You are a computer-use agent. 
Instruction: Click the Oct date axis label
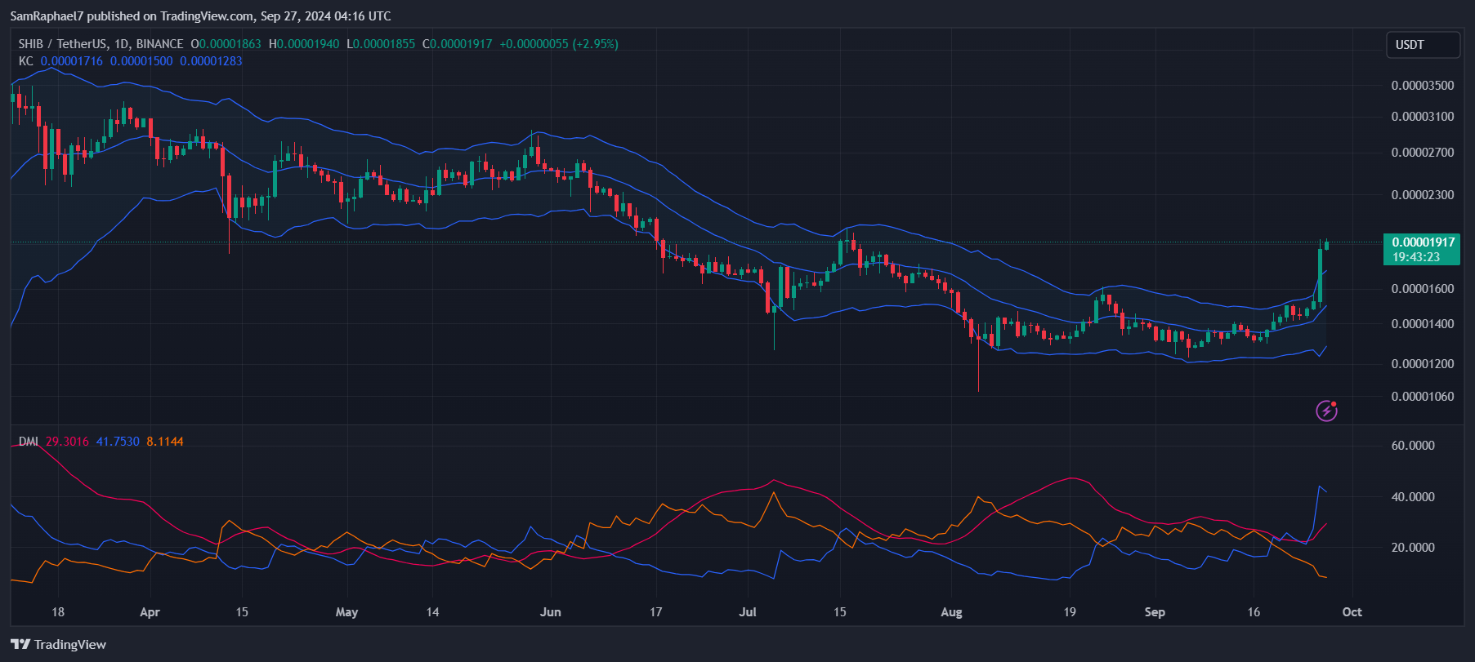pos(1352,612)
